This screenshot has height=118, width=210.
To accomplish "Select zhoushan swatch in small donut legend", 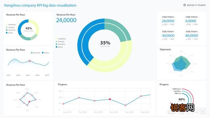I will click(7, 30).
